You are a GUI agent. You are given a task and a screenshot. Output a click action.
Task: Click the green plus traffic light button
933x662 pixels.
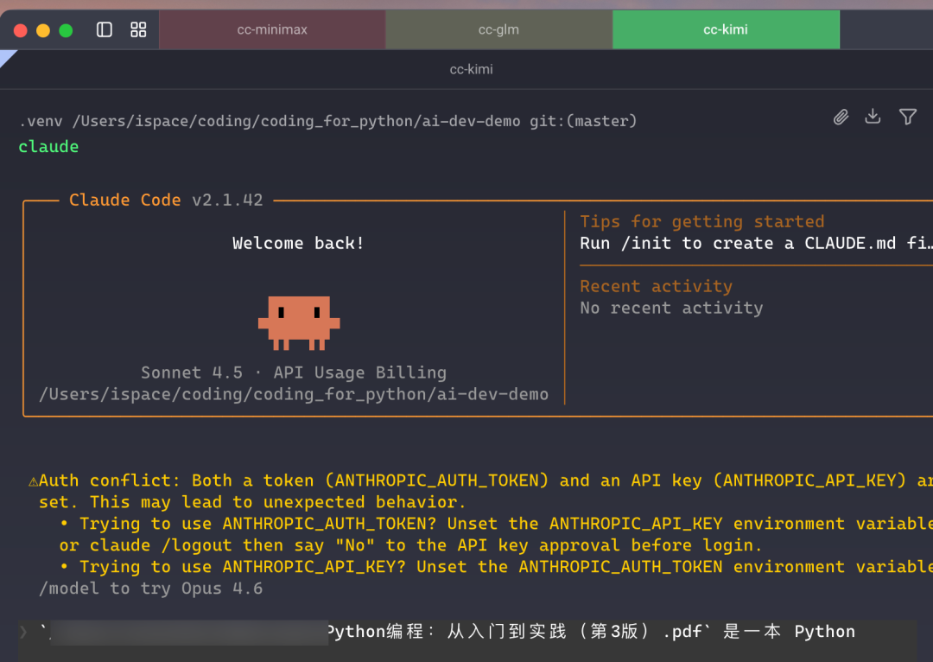click(65, 29)
